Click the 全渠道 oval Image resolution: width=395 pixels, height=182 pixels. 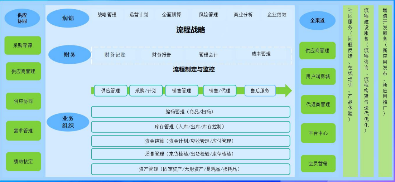(x=317, y=21)
